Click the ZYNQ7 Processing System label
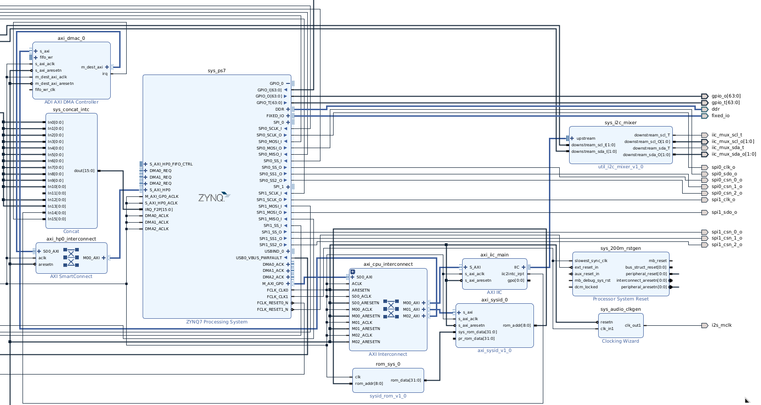Viewport: 761px width, 405px height. click(x=216, y=322)
